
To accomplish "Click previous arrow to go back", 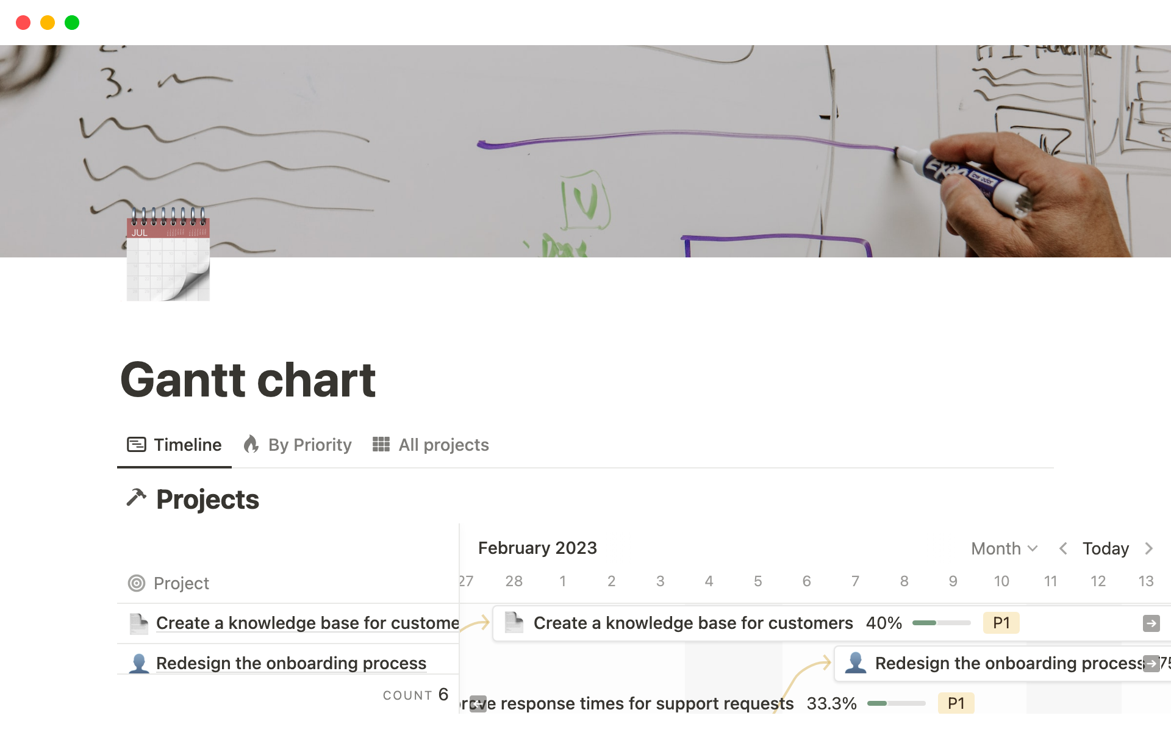I will [1064, 548].
